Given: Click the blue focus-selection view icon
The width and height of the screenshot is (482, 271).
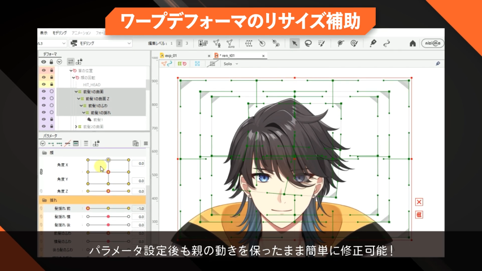Looking at the screenshot, I should 197,64.
